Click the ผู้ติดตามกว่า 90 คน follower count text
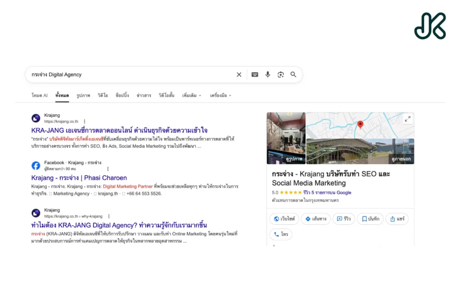The image size is (461, 308). point(60,169)
